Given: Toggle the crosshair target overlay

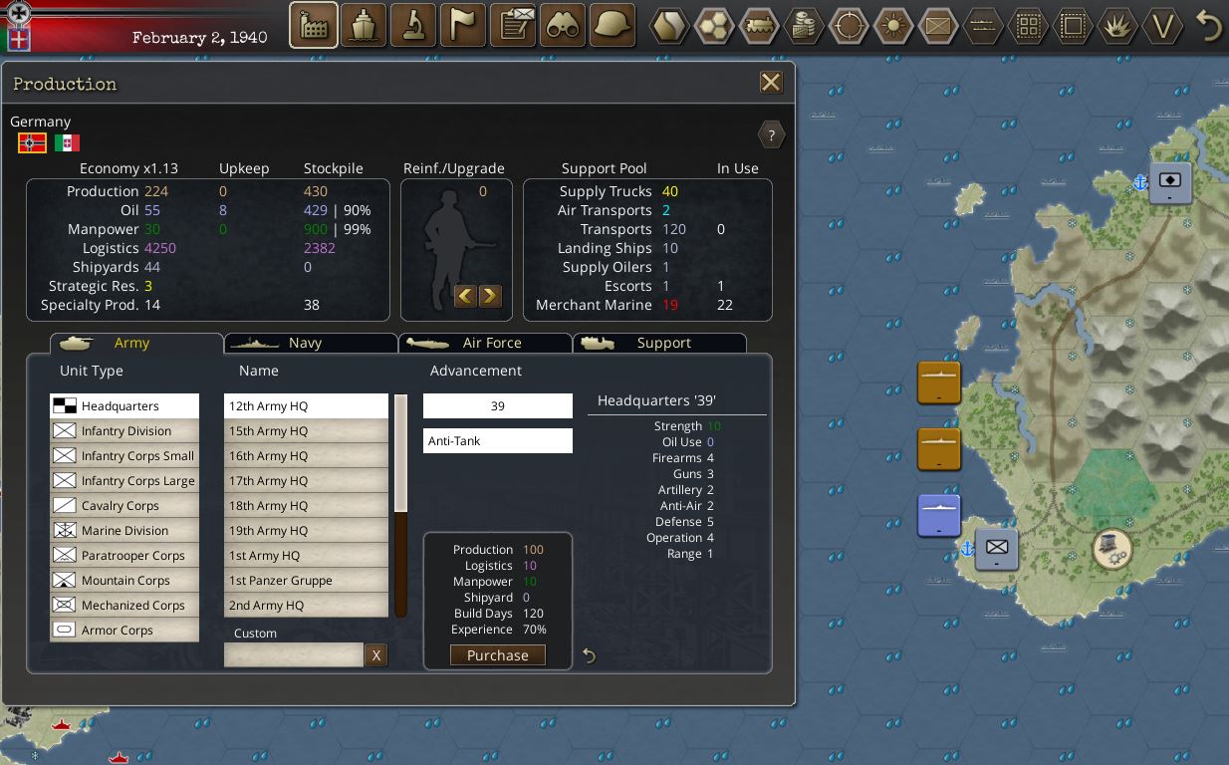Looking at the screenshot, I should coord(850,25).
